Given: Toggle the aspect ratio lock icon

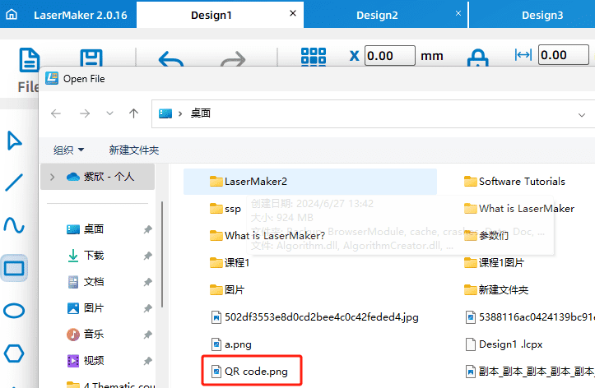Looking at the screenshot, I should click(477, 58).
